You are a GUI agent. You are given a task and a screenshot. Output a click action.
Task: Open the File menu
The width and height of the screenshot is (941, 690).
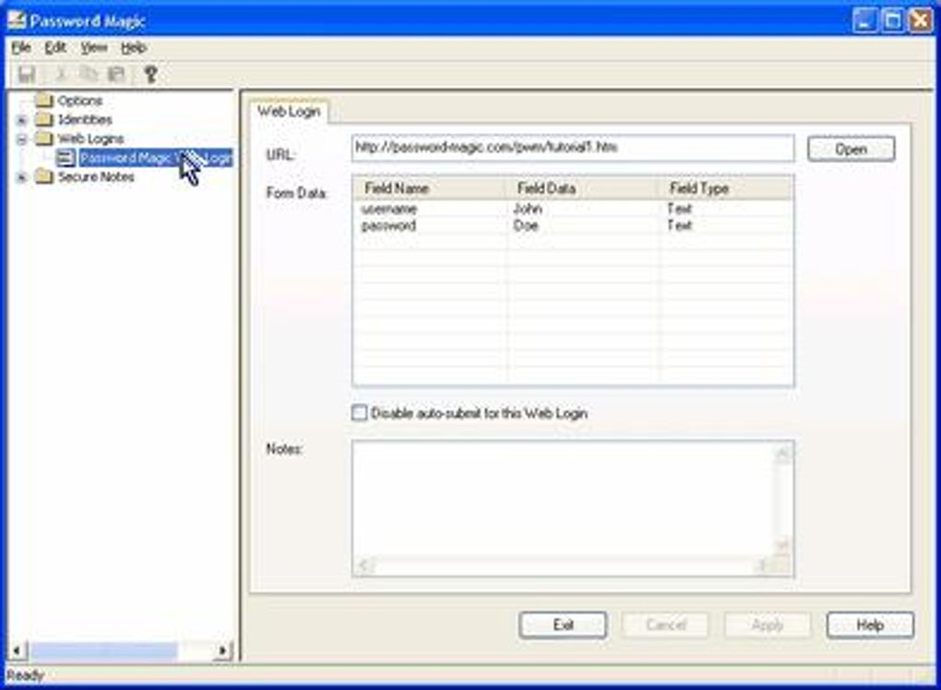pos(21,47)
